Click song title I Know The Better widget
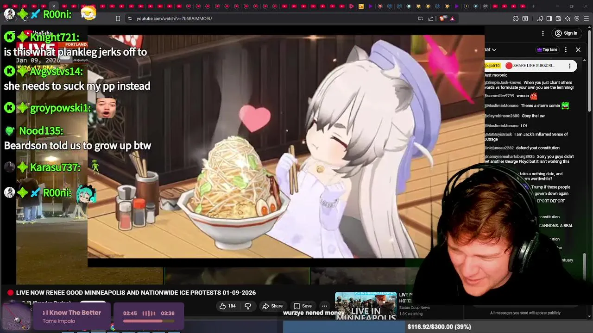593x333 pixels. pyautogui.click(x=72, y=313)
